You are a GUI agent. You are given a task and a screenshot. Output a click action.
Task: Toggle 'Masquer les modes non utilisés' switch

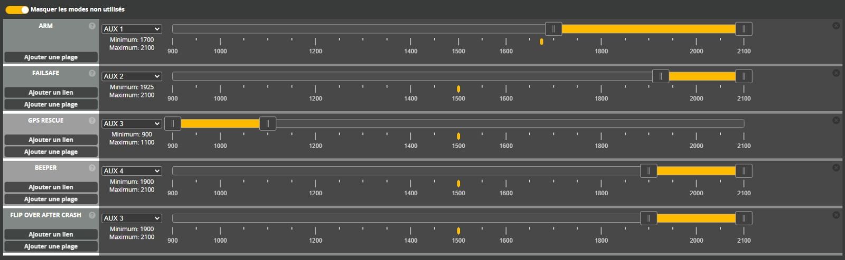pyautogui.click(x=17, y=9)
